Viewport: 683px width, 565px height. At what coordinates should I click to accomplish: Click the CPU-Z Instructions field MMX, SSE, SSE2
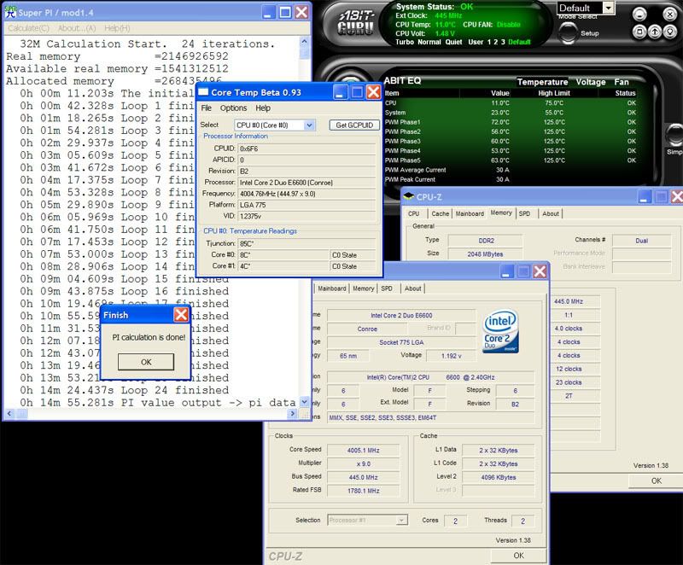[431, 417]
